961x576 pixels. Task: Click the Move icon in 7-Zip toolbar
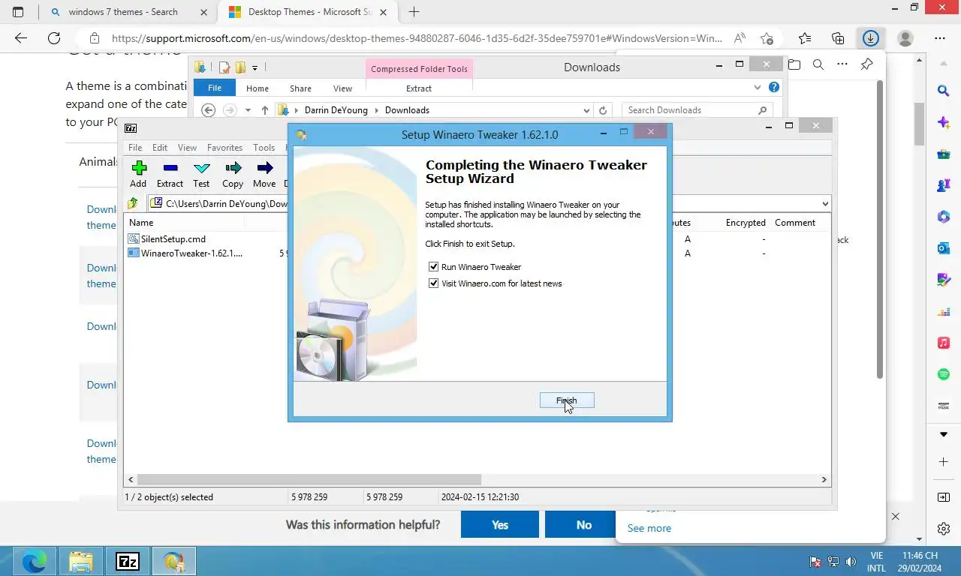(x=264, y=174)
